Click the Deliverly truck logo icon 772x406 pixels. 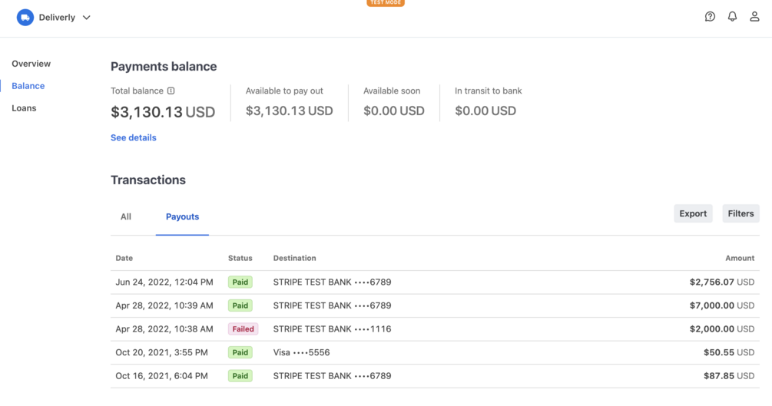(25, 17)
